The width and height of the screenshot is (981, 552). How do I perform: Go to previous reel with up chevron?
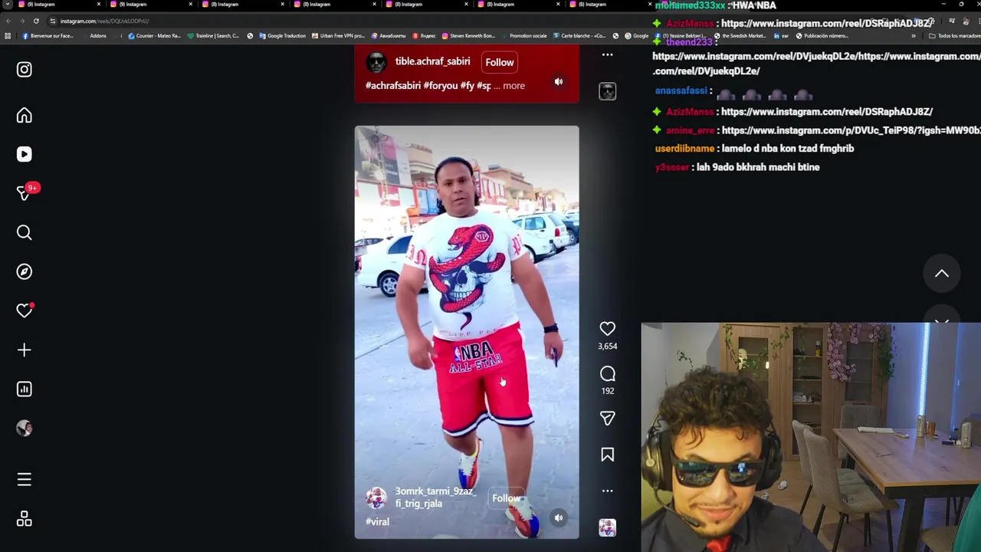[x=941, y=274]
